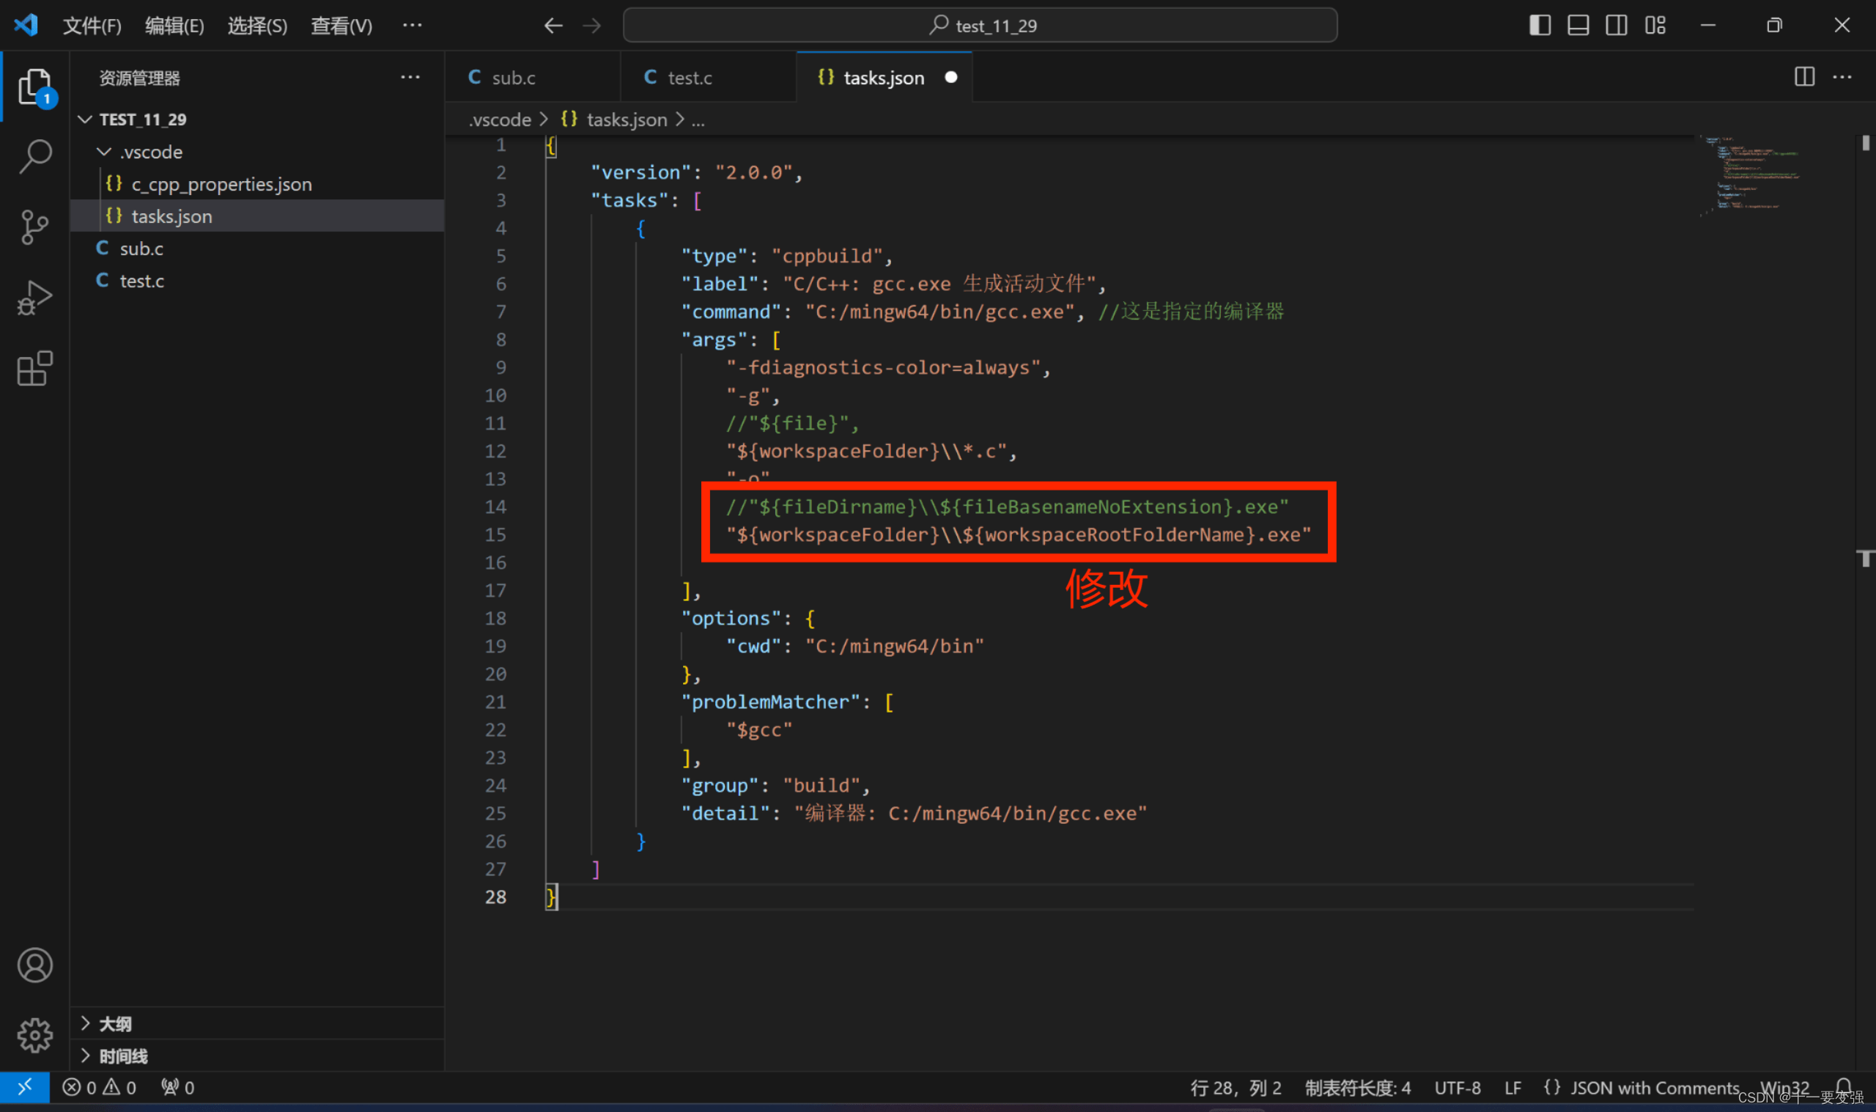Open the 文件(F) menu
The image size is (1876, 1112).
pyautogui.click(x=92, y=26)
